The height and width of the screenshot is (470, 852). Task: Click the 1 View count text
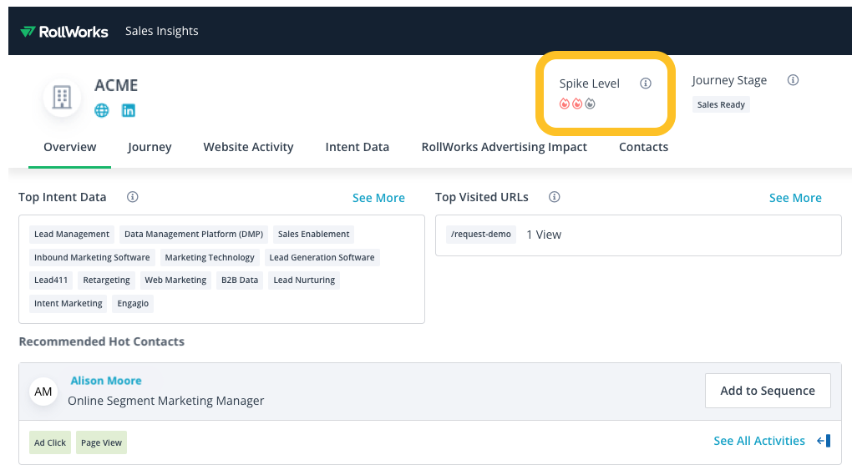click(544, 235)
